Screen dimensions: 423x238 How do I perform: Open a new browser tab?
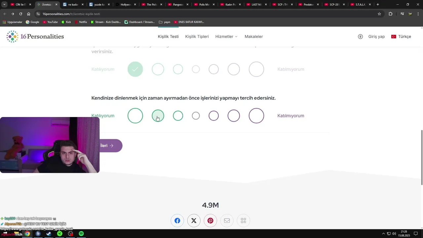pyautogui.click(x=378, y=5)
